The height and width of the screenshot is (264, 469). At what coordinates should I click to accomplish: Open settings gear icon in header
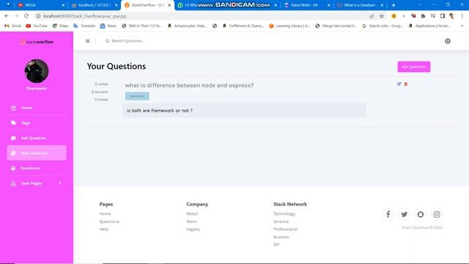[448, 41]
